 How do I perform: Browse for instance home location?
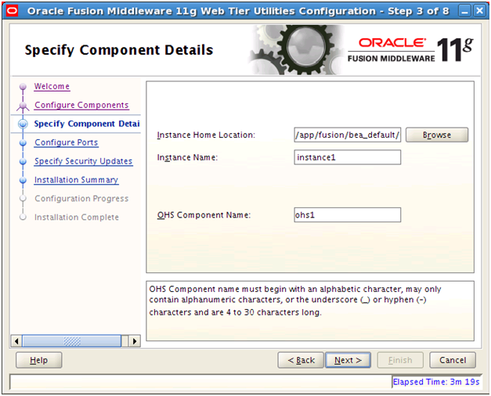click(437, 135)
